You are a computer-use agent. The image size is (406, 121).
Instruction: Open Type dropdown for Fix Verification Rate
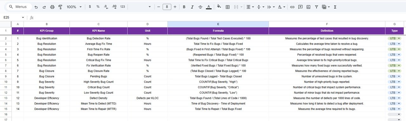click(399, 65)
